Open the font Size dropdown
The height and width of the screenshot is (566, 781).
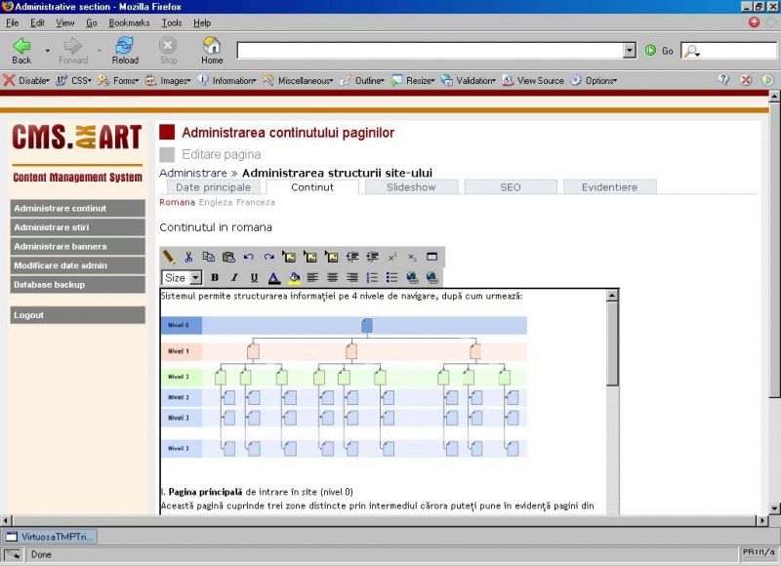[x=182, y=278]
